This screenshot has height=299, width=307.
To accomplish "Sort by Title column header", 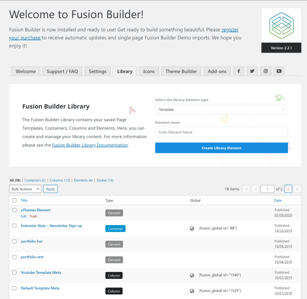I will click(x=24, y=200).
